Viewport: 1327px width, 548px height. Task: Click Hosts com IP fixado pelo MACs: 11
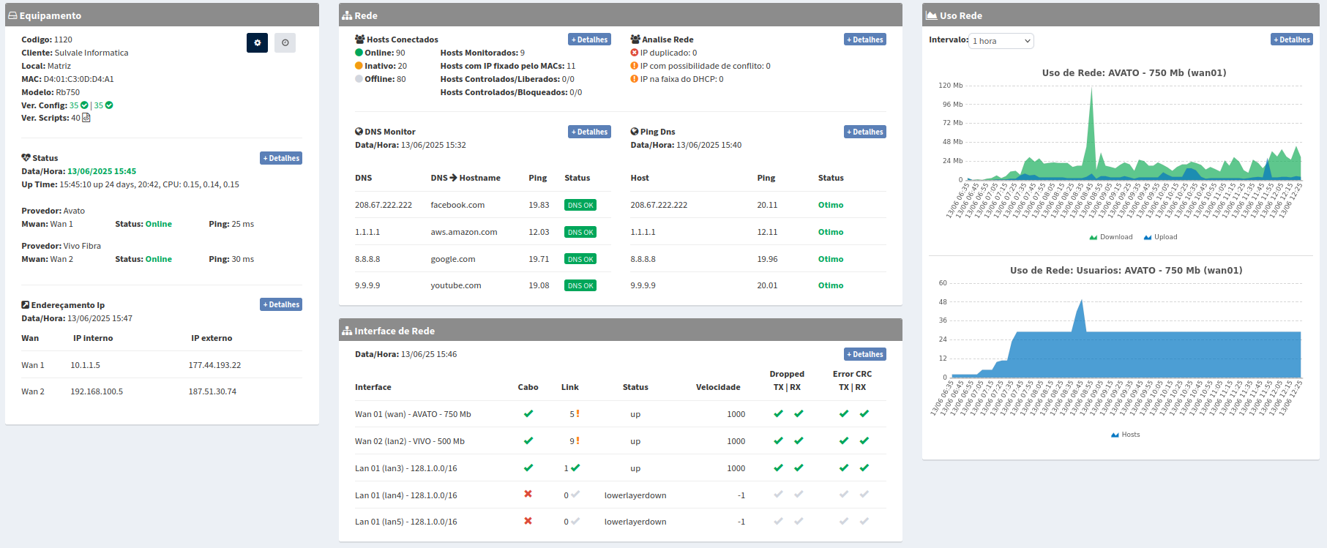[508, 66]
